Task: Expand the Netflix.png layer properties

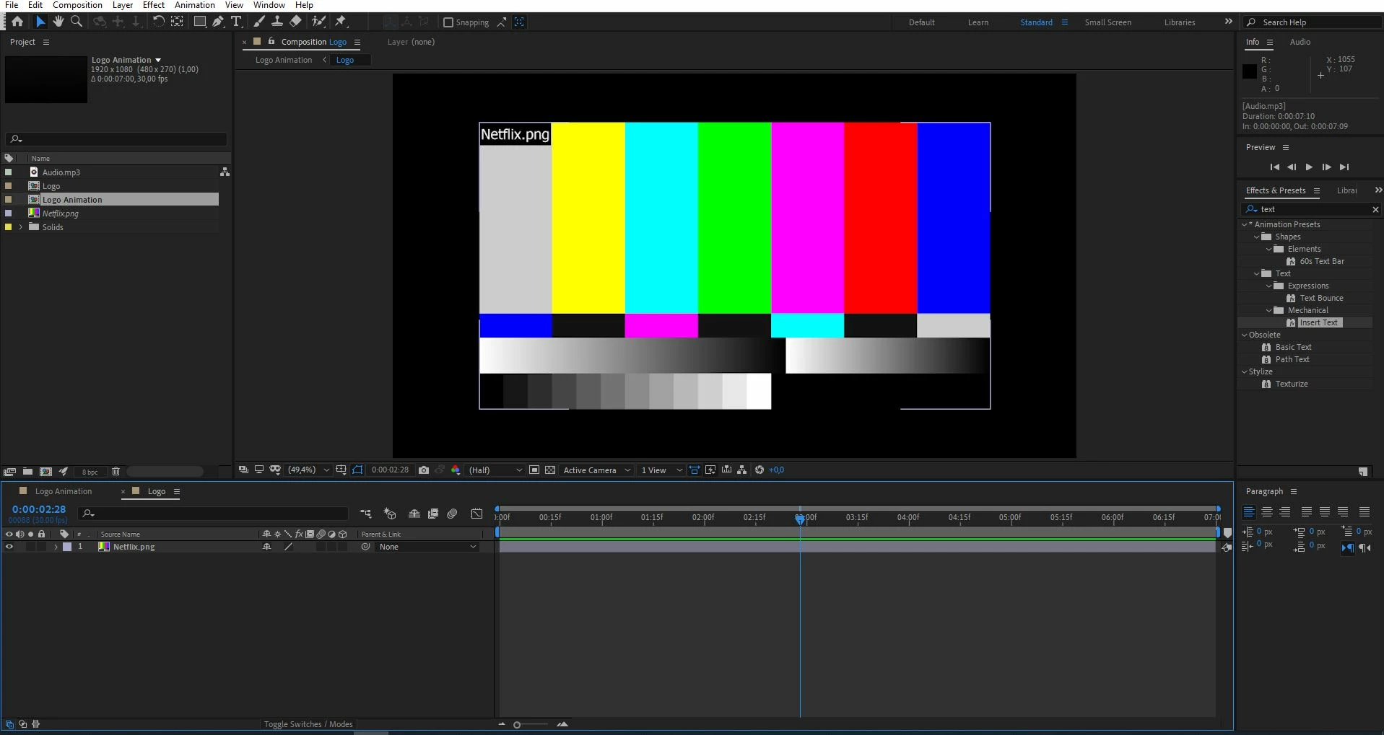Action: 56,547
